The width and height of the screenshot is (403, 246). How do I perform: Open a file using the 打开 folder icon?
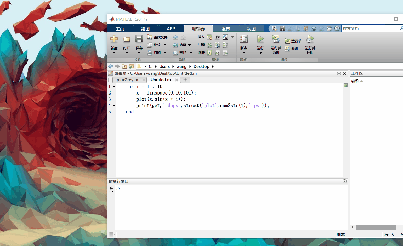(127, 39)
